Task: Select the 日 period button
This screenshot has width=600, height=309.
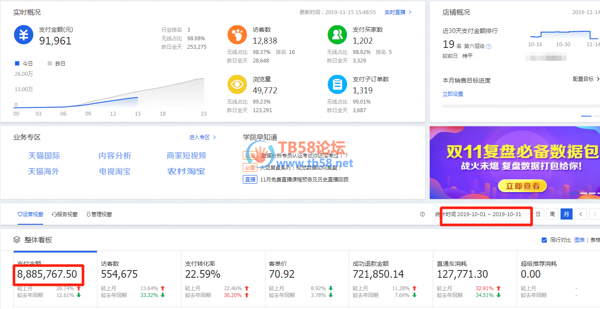Action: tap(538, 214)
